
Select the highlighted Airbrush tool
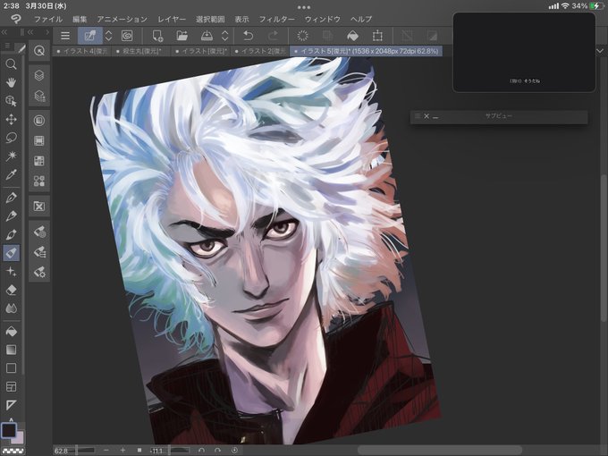coord(11,253)
